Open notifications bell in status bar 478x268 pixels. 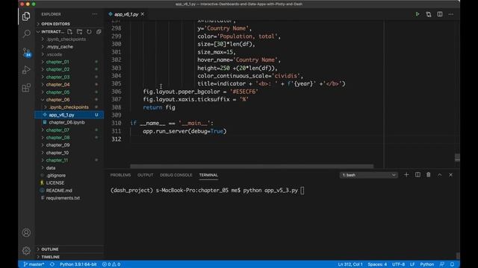(453, 264)
